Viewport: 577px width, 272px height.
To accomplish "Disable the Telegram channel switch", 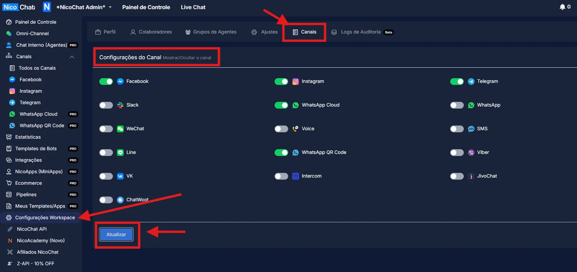I will point(457,82).
